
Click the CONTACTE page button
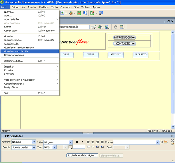(125, 44)
